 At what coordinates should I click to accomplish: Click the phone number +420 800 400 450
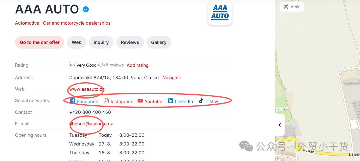[x=90, y=112]
